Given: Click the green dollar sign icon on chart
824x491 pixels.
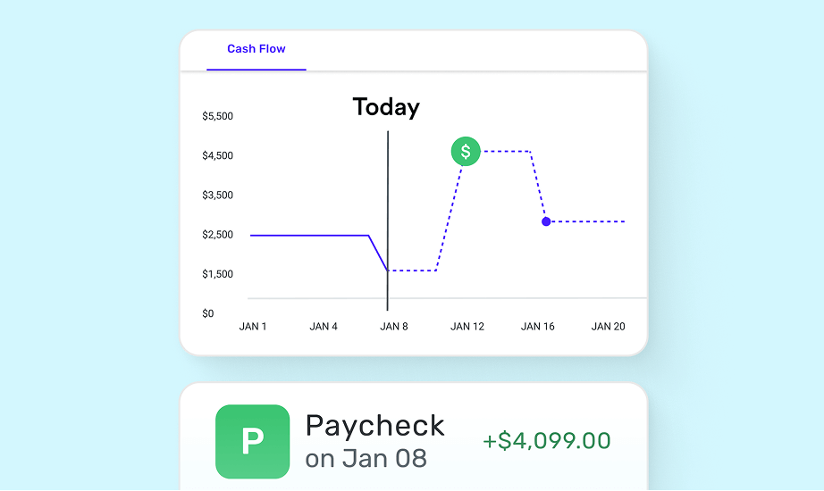Looking at the screenshot, I should coord(466,152).
